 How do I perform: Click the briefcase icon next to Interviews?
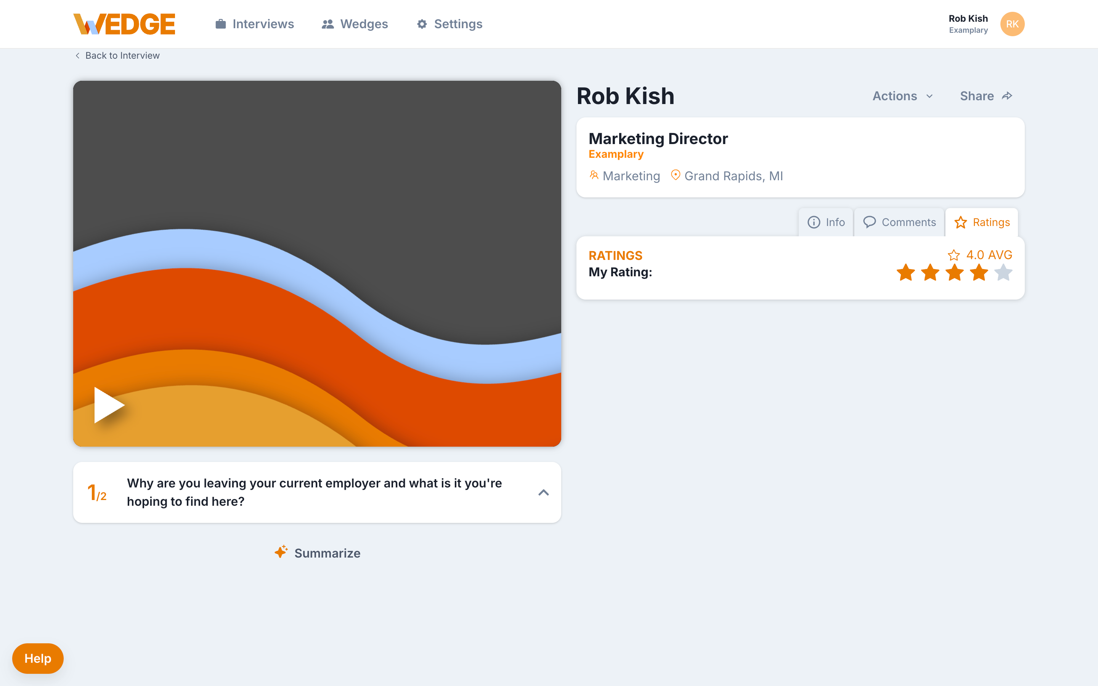pos(220,24)
